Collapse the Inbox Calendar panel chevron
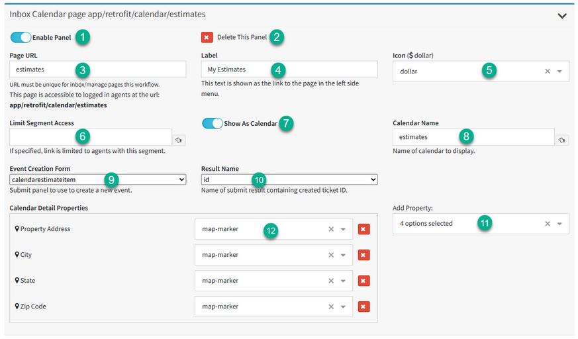 coord(562,16)
